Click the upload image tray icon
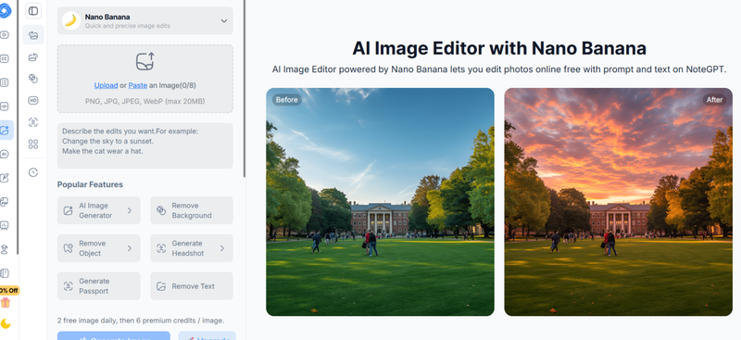The height and width of the screenshot is (340, 741). 145,62
